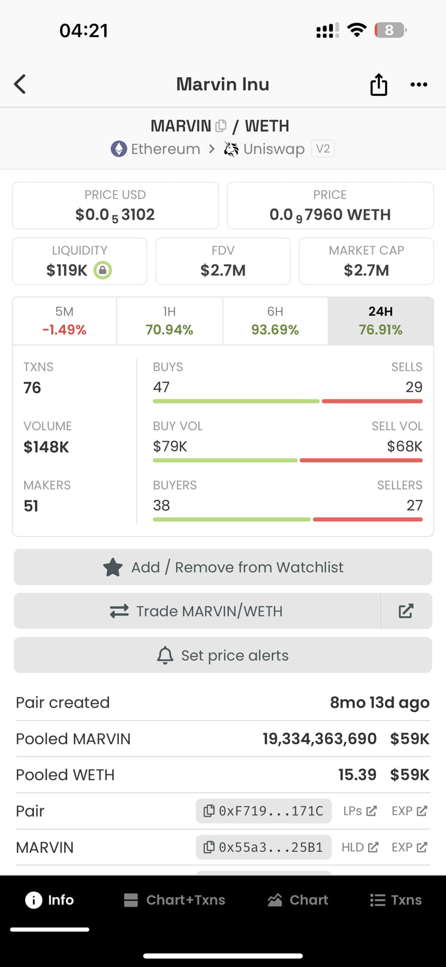This screenshot has height=967, width=446.
Task: Tap Add / Remove from Watchlist button
Action: tap(223, 567)
